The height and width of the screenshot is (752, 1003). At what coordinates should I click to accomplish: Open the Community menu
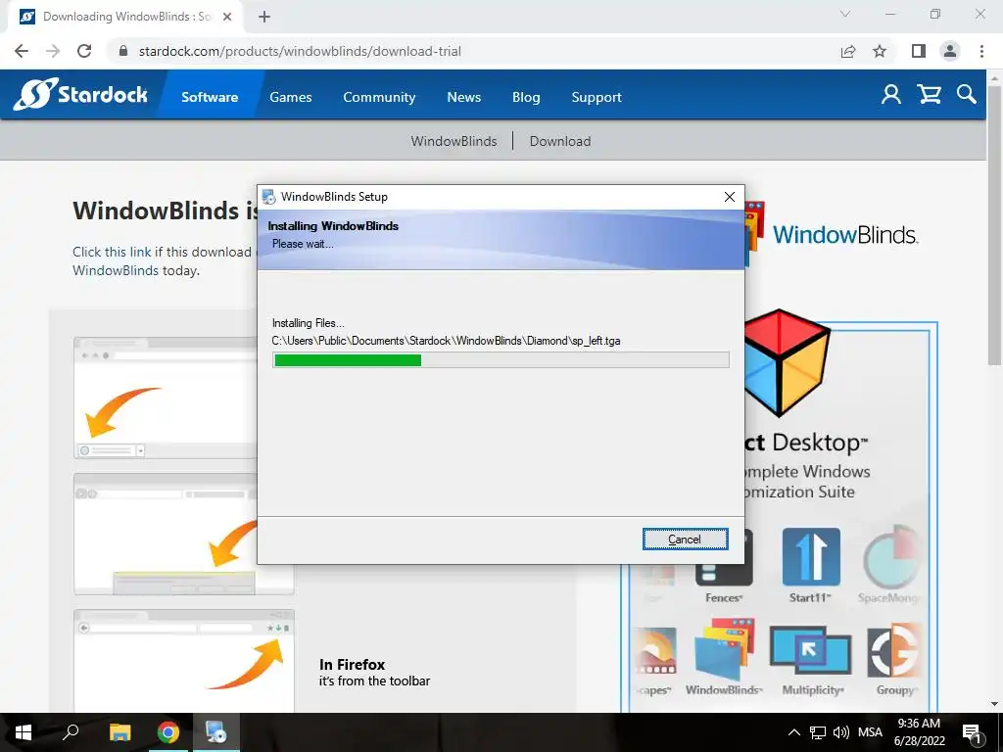(379, 97)
